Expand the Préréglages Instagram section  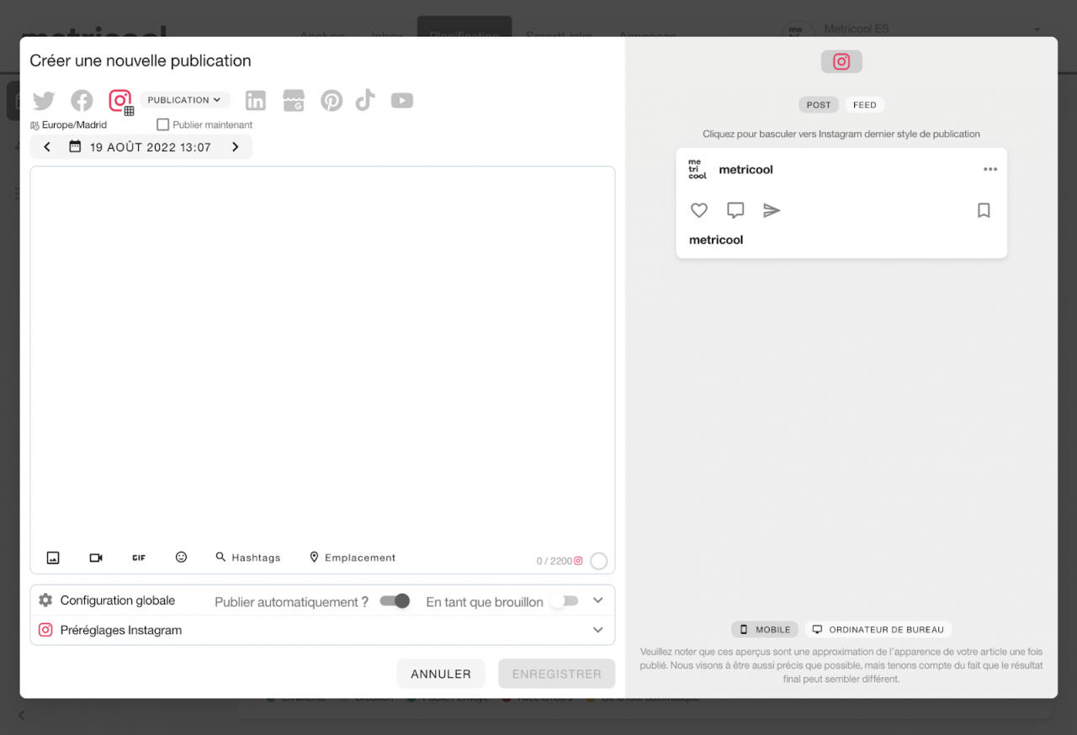(x=598, y=630)
